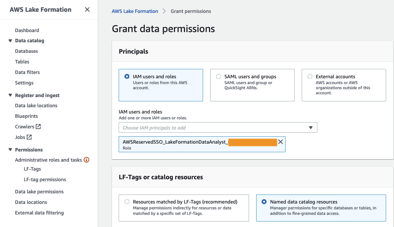Image resolution: width=394 pixels, height=227 pixels.
Task: Collapse the Permissions section
Action: pyautogui.click(x=10, y=150)
